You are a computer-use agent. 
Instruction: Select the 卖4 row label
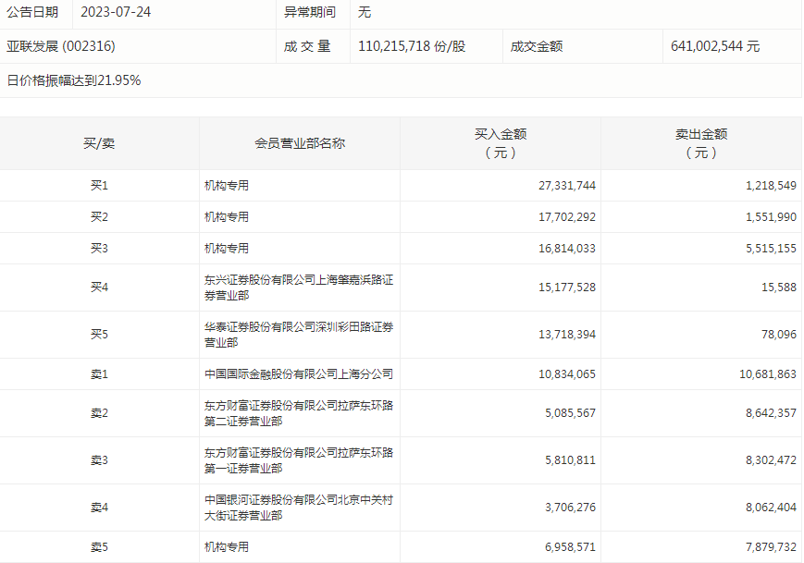coord(99,508)
